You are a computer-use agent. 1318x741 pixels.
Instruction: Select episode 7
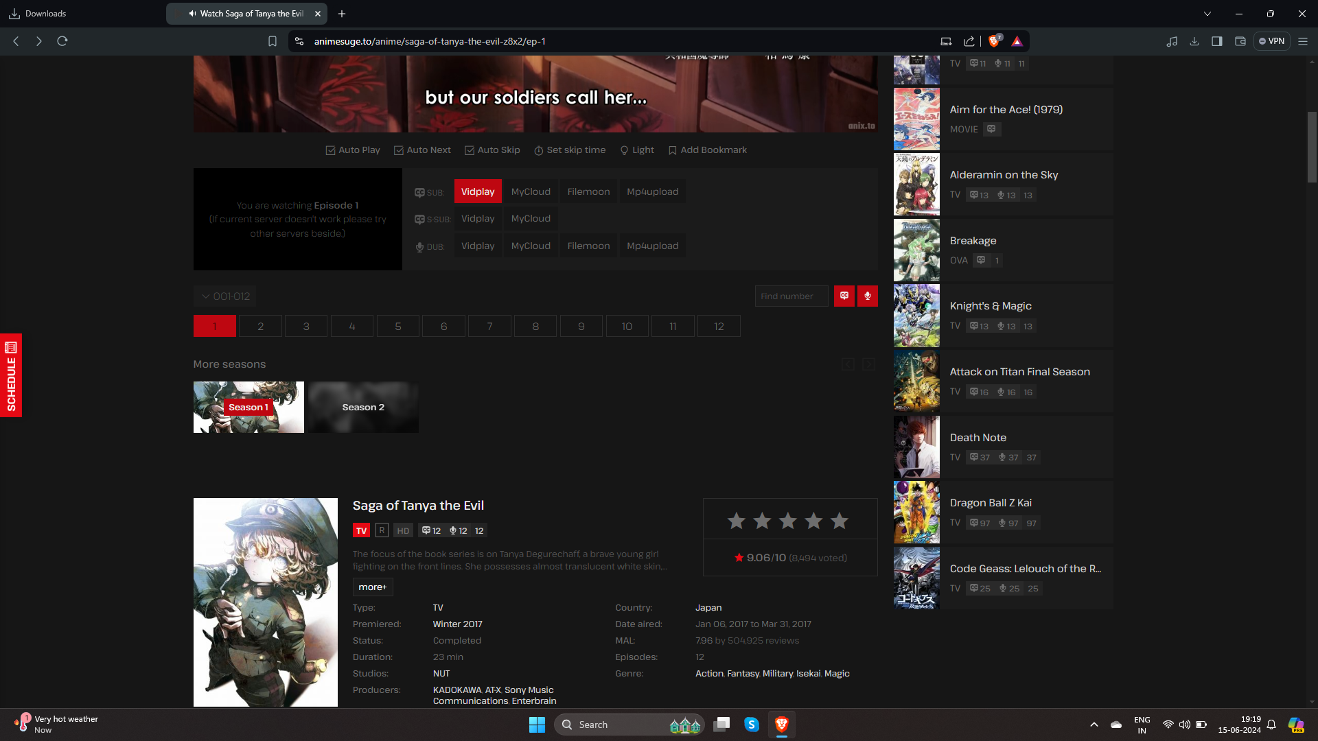(489, 327)
